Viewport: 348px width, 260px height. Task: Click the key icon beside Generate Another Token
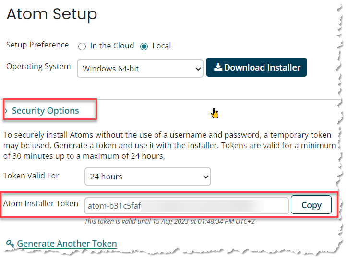tap(10, 243)
